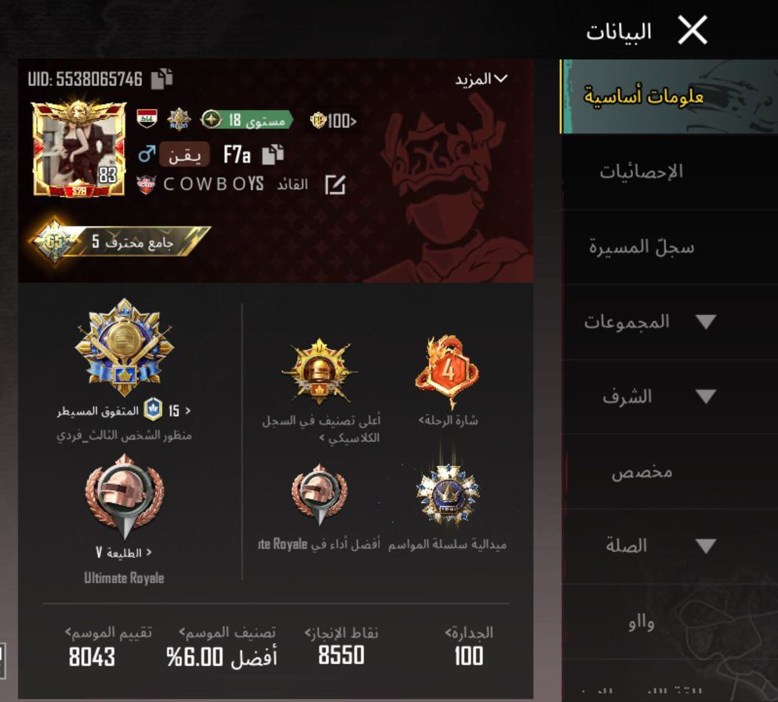The height and width of the screenshot is (702, 778).
Task: Open the COWBOYS clan icon
Action: [146, 184]
